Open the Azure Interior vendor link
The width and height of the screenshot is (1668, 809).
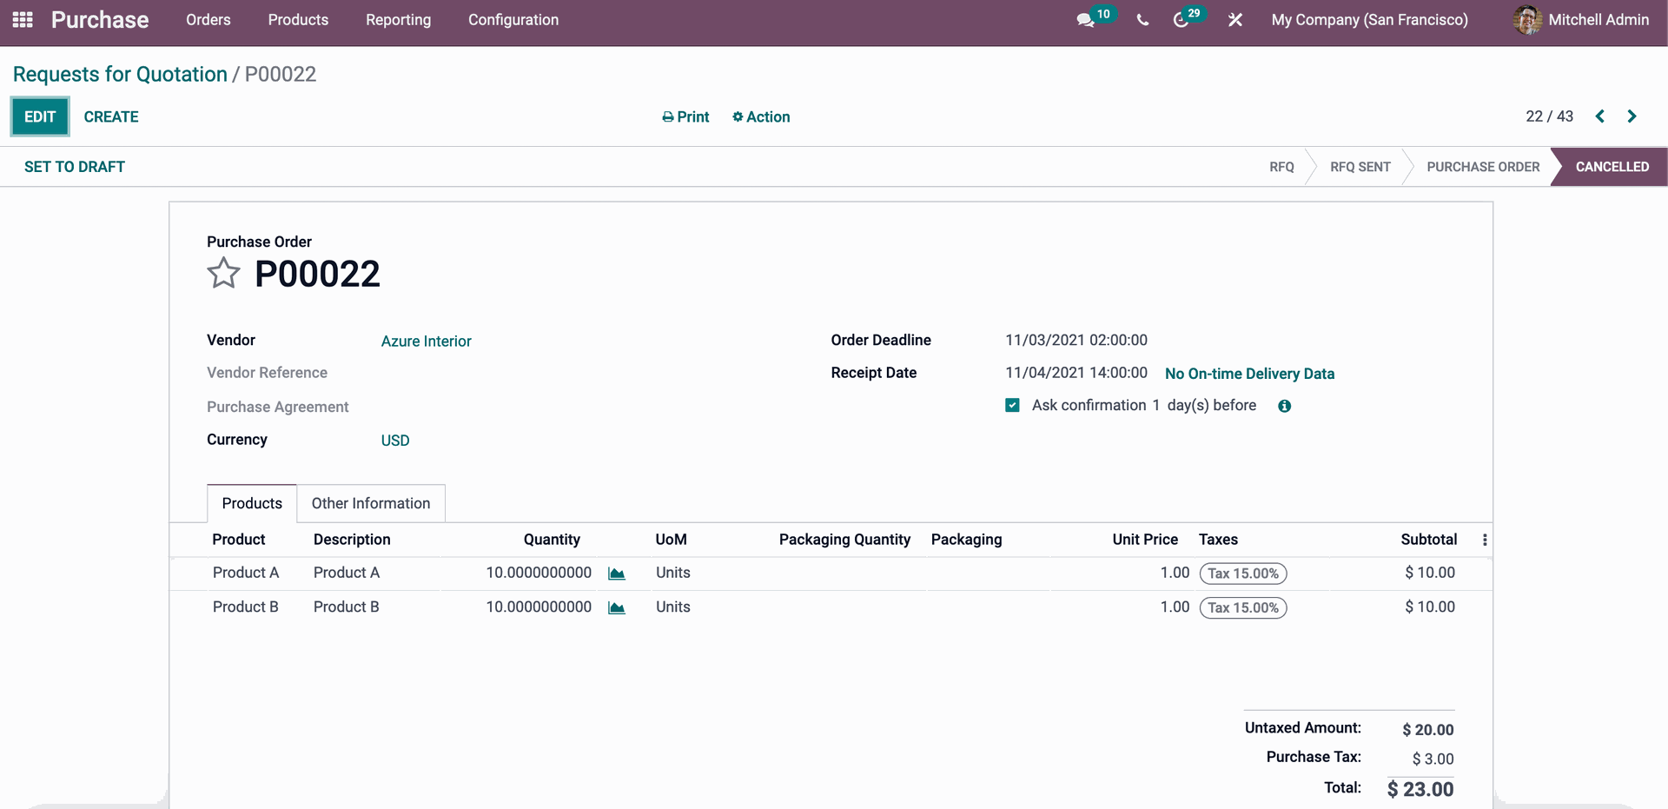pyautogui.click(x=426, y=342)
